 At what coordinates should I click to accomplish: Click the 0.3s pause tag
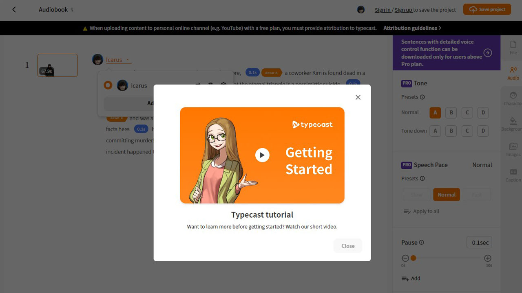[x=141, y=129]
